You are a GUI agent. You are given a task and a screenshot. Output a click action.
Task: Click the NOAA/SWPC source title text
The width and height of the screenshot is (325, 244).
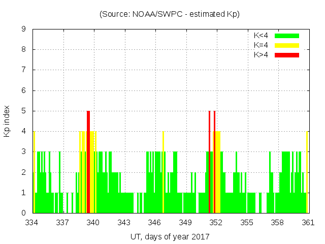coord(170,14)
